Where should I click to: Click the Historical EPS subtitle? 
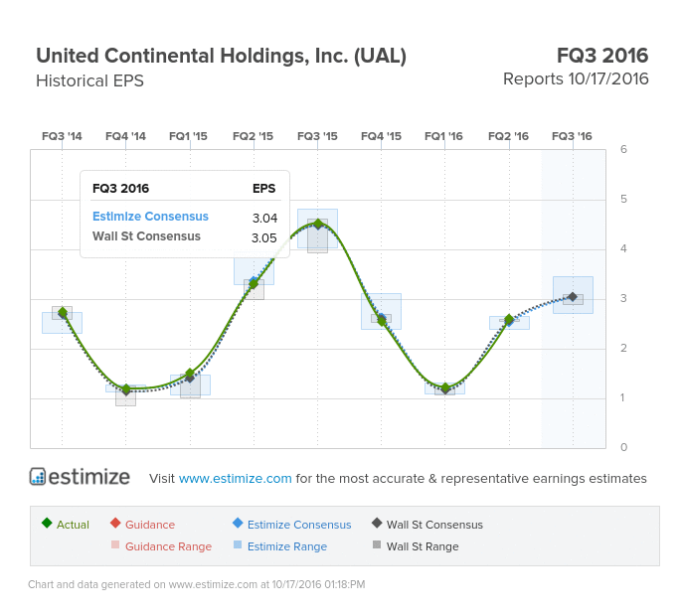89,80
